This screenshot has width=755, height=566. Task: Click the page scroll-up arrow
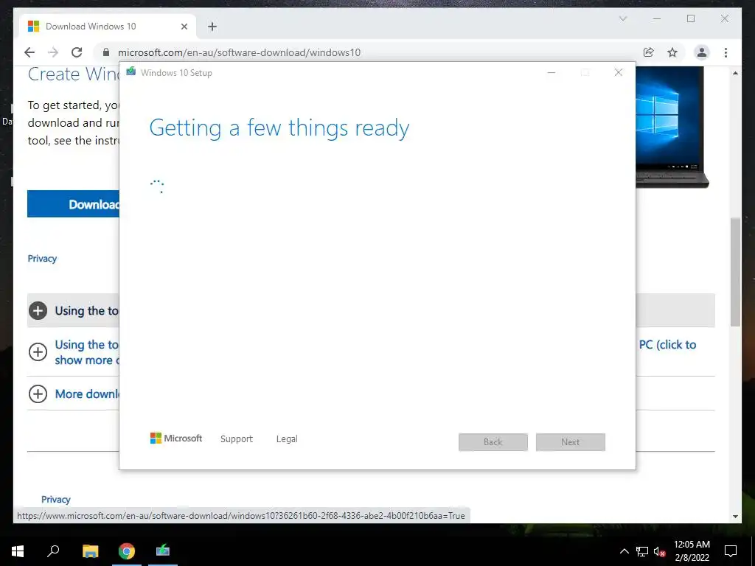[x=735, y=73]
